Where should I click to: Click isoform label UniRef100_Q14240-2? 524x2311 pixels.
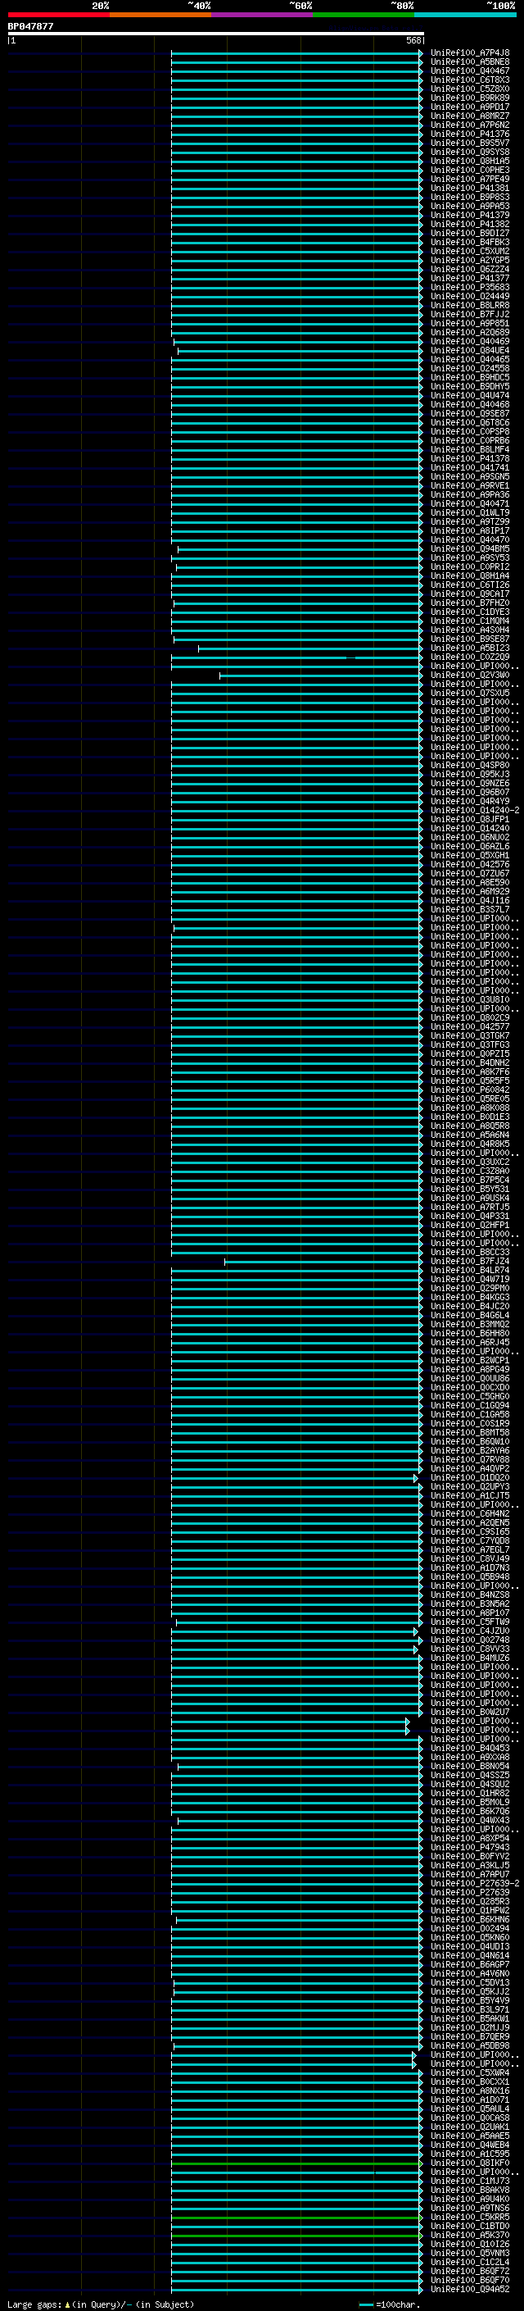475,810
